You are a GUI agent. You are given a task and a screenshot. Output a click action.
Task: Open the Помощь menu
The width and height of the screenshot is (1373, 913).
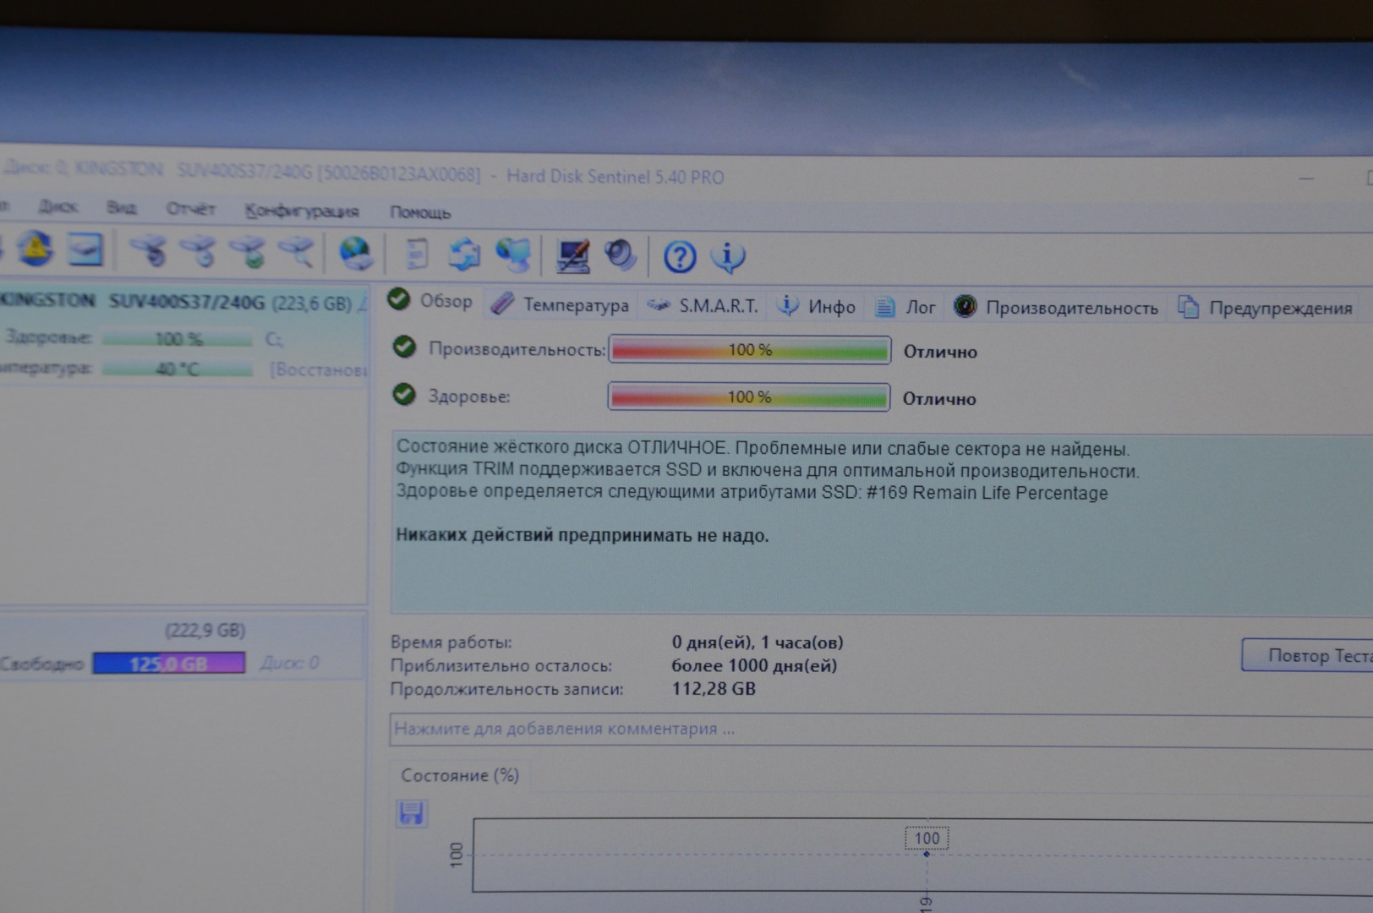[419, 212]
